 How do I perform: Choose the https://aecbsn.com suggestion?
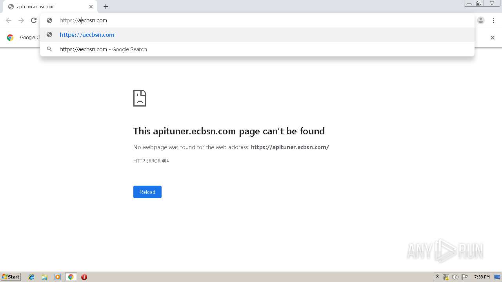pyautogui.click(x=257, y=35)
